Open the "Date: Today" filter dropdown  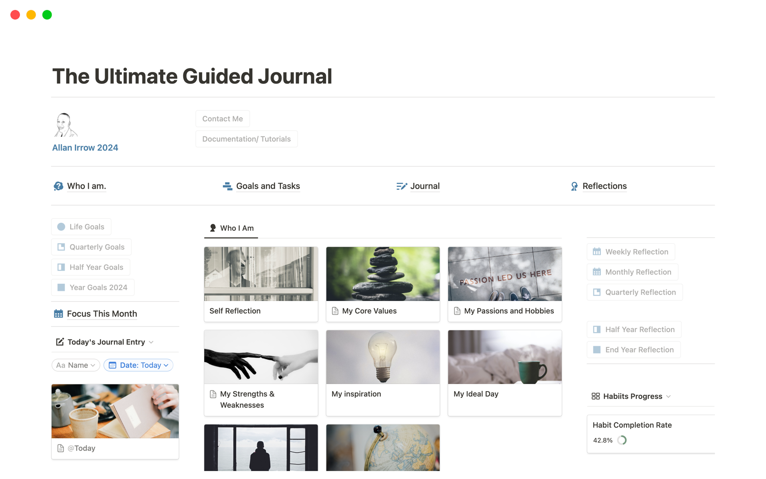tap(138, 365)
